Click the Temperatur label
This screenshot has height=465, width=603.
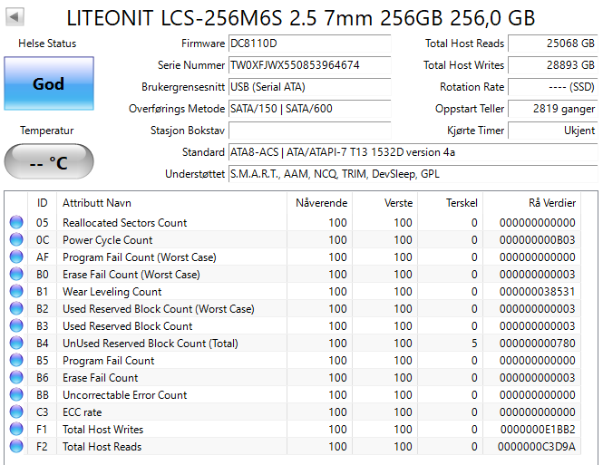47,131
